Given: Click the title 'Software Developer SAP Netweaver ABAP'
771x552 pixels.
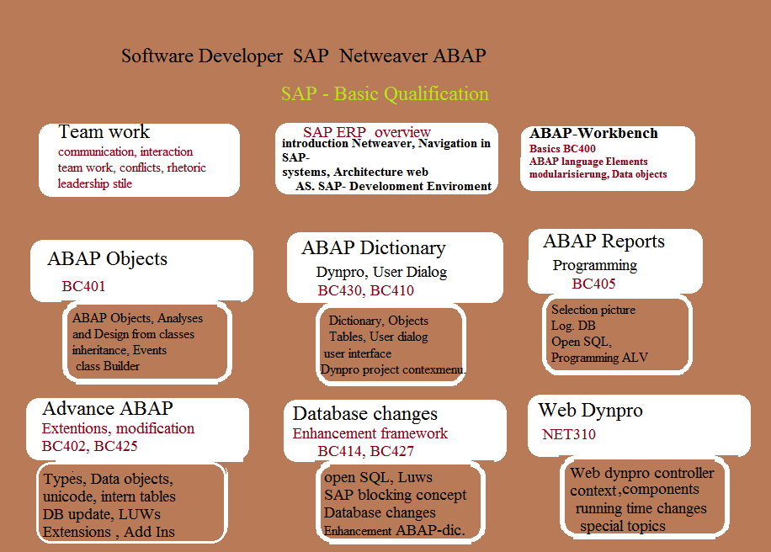Looking at the screenshot, I should click(303, 56).
